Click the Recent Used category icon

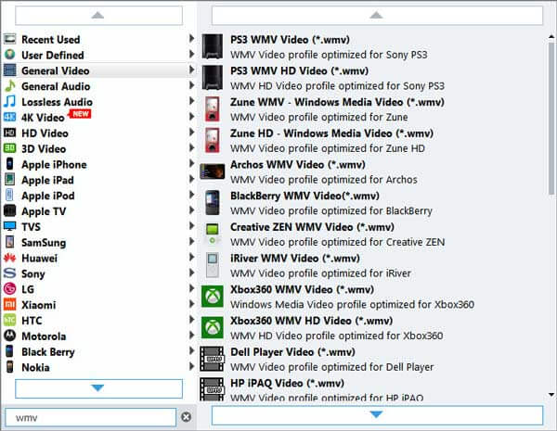coord(9,39)
